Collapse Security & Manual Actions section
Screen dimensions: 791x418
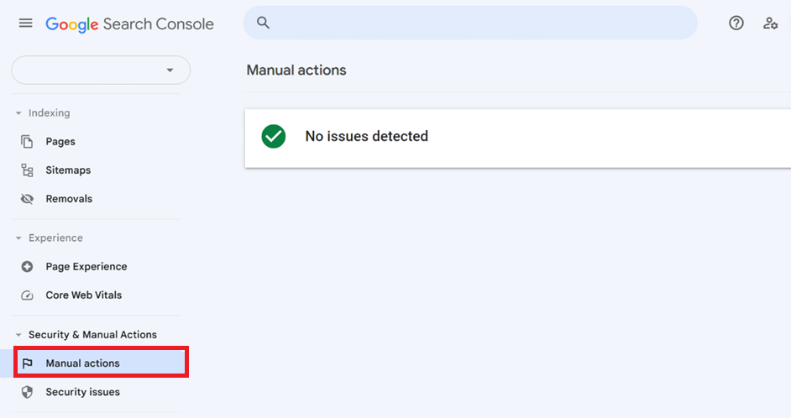pos(18,335)
